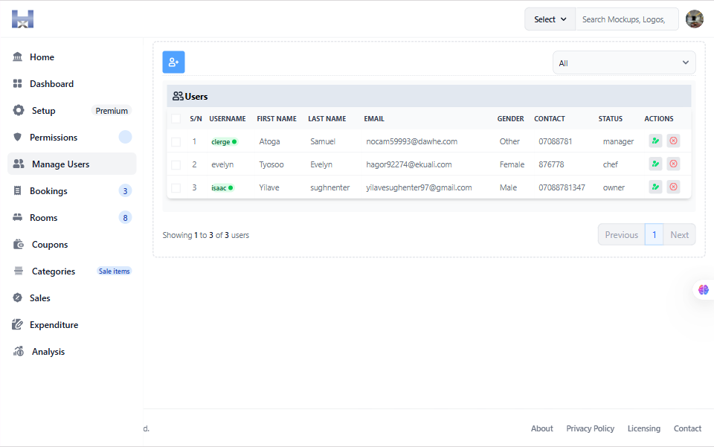Check the checkbox on evelyn's row
The height and width of the screenshot is (447, 714).
[176, 164]
